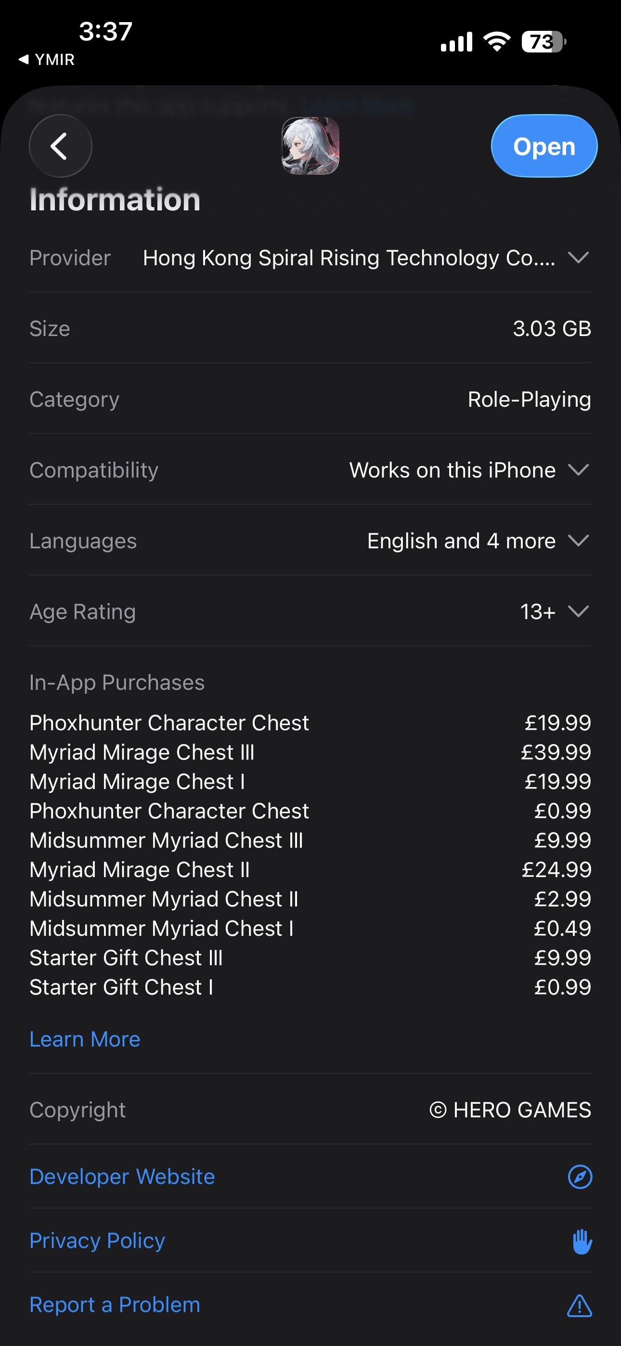This screenshot has width=621, height=1346.
Task: Tap the compass icon beside Developer Website
Action: pos(579,1177)
